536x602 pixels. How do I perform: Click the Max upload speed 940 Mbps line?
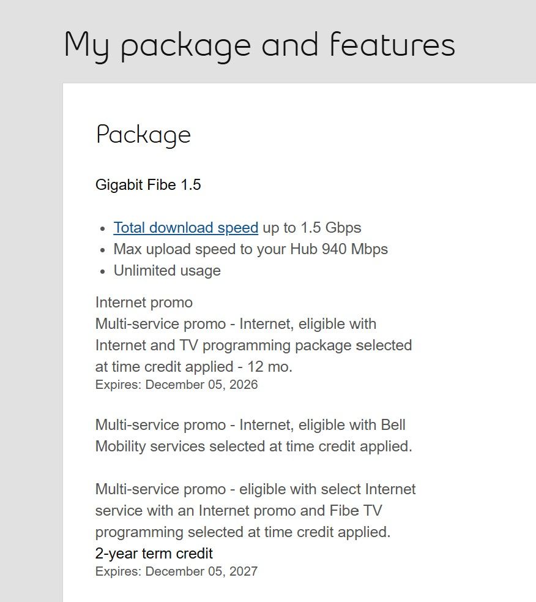pyautogui.click(x=250, y=249)
